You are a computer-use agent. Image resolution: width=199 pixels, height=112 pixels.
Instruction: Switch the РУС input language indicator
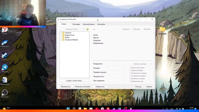pyautogui.click(x=172, y=109)
